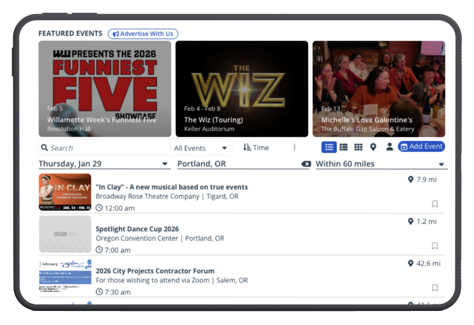The width and height of the screenshot is (474, 325).
Task: Open Michelle's Love Galentine's featured card
Action: point(379,89)
